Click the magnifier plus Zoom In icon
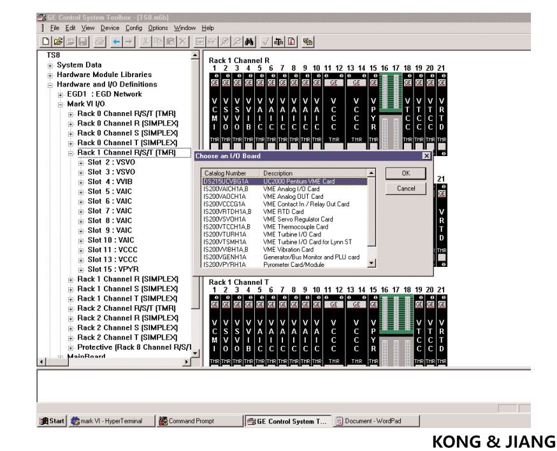557x451 pixels. (224, 41)
